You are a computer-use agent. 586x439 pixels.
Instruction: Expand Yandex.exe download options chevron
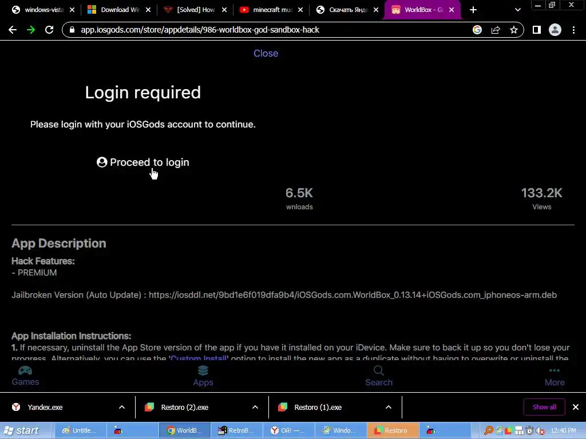(122, 407)
